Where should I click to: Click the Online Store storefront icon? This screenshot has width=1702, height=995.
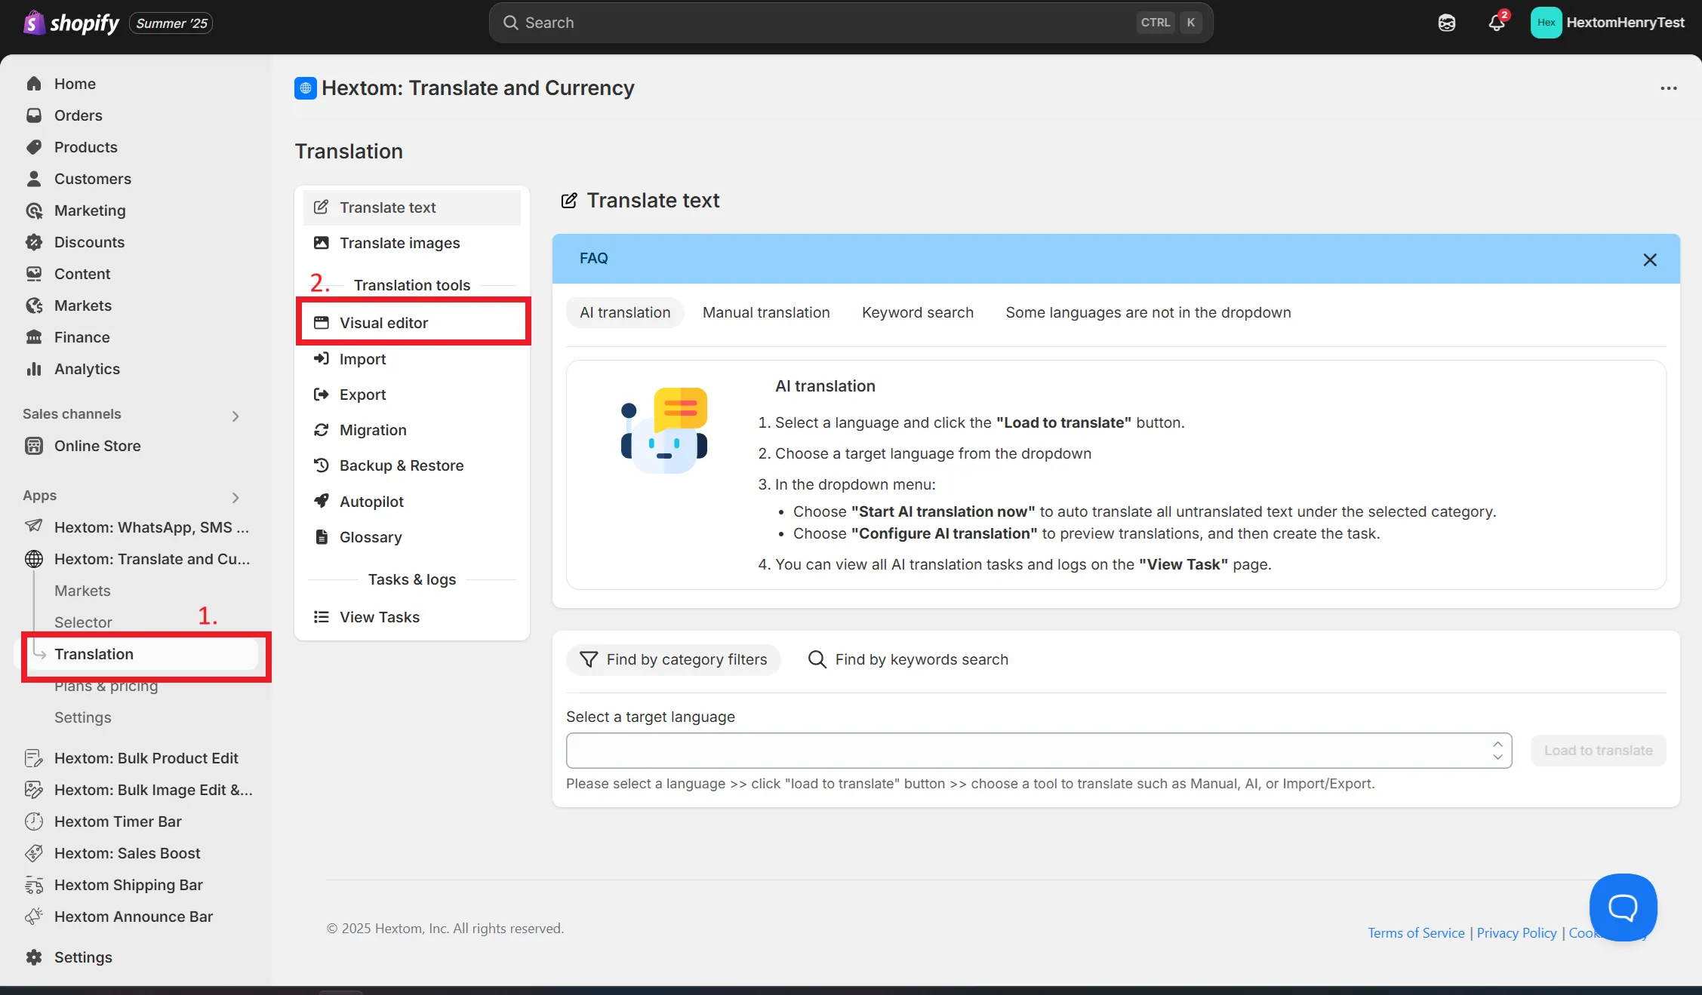coord(34,446)
